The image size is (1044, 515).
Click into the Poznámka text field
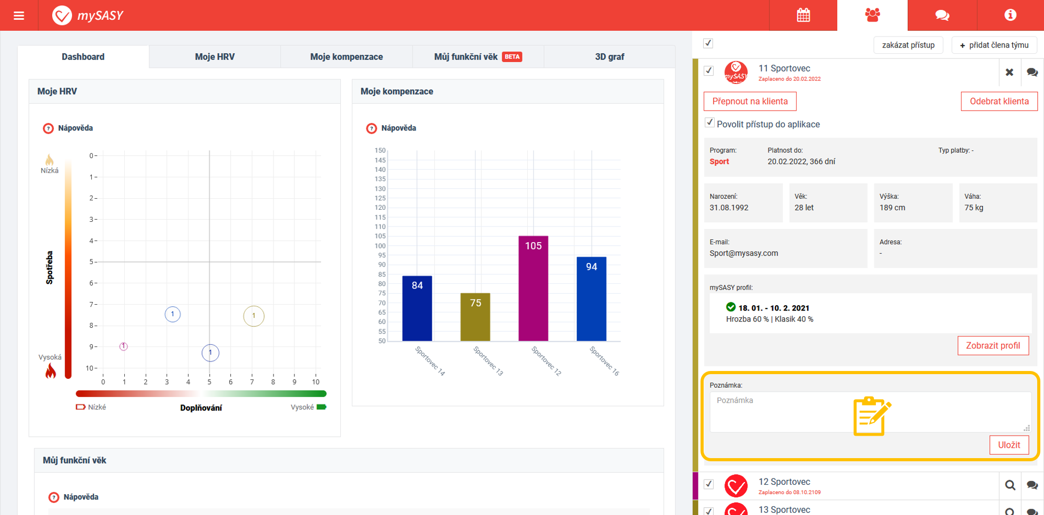(x=870, y=412)
